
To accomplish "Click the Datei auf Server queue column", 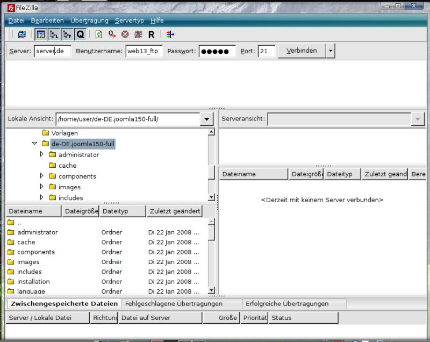I will pos(160,318).
